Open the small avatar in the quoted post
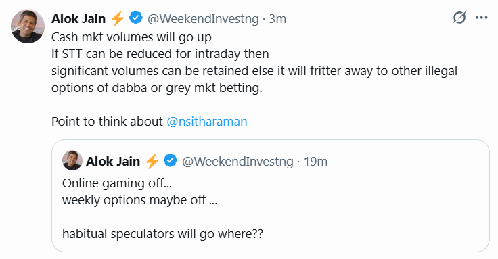Viewport: 498px width, 259px height. [x=72, y=160]
